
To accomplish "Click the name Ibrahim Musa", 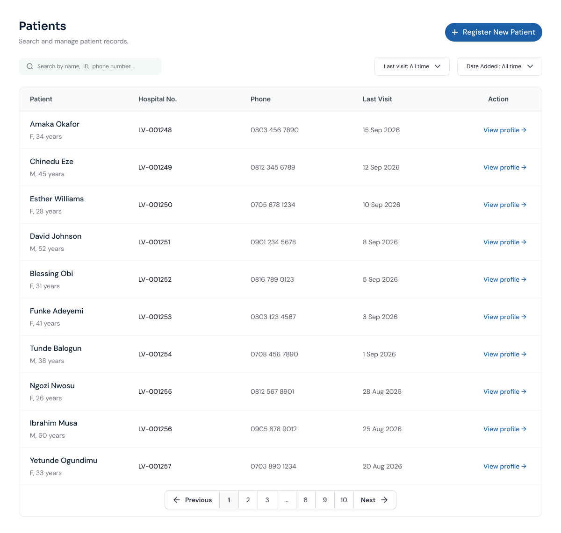I will click(53, 423).
